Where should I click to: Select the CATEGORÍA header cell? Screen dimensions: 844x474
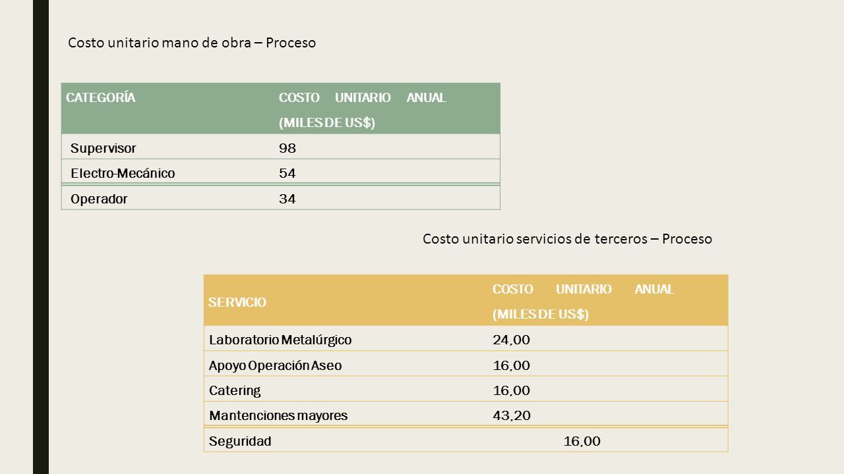tap(168, 108)
